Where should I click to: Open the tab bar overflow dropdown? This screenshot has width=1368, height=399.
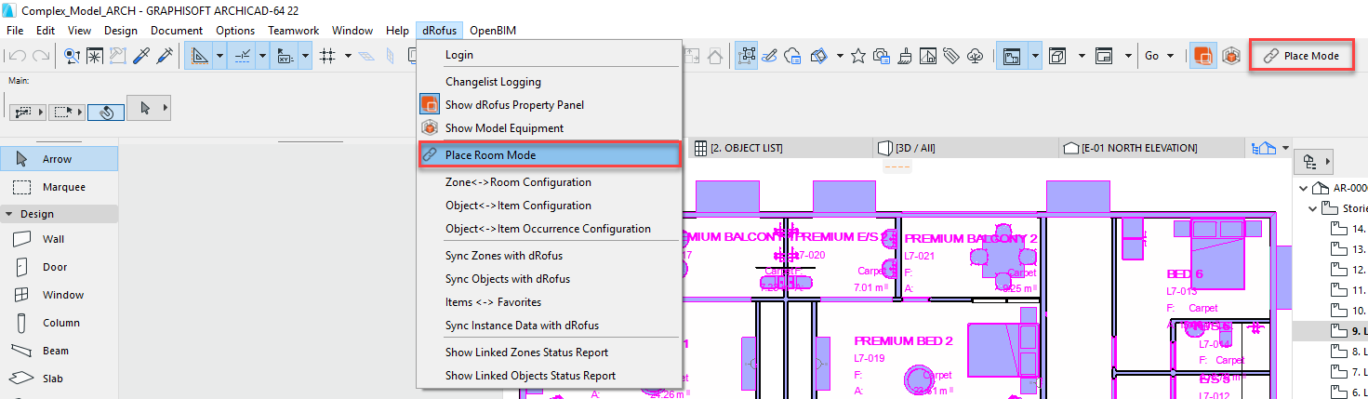coord(1286,148)
